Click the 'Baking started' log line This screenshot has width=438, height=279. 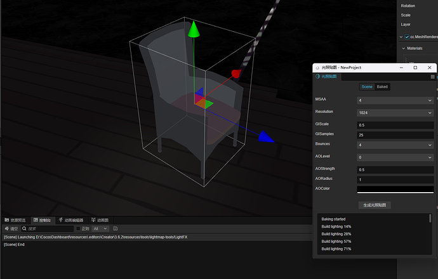(333, 219)
